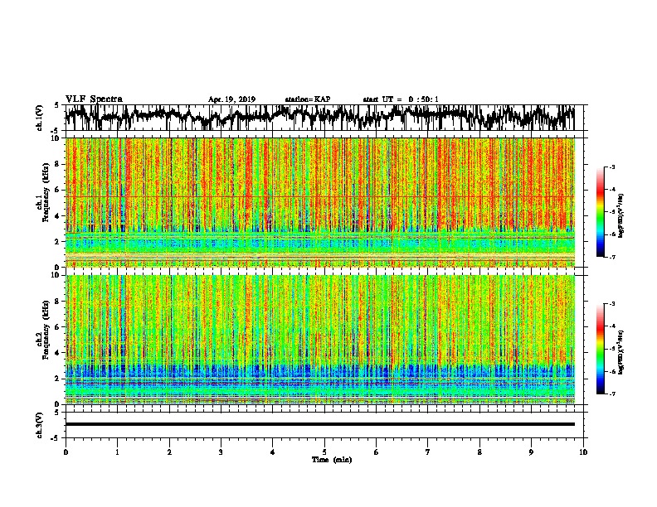The width and height of the screenshot is (657, 507).
Task: Click the red horizontal line in ch.1 spectrogram
Action: (x=320, y=196)
